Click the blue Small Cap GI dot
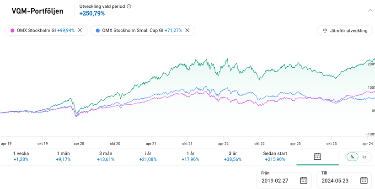375x189 pixels. tap(97, 30)
